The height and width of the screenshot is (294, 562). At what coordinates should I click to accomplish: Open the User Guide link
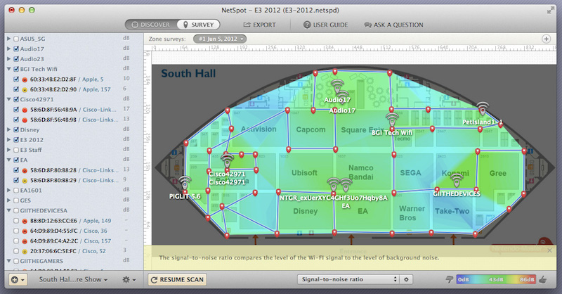pos(325,25)
